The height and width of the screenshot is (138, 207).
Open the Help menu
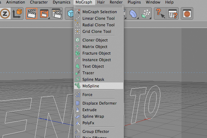[169, 2]
